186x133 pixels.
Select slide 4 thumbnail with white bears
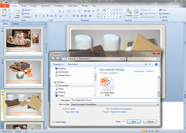click(24, 41)
